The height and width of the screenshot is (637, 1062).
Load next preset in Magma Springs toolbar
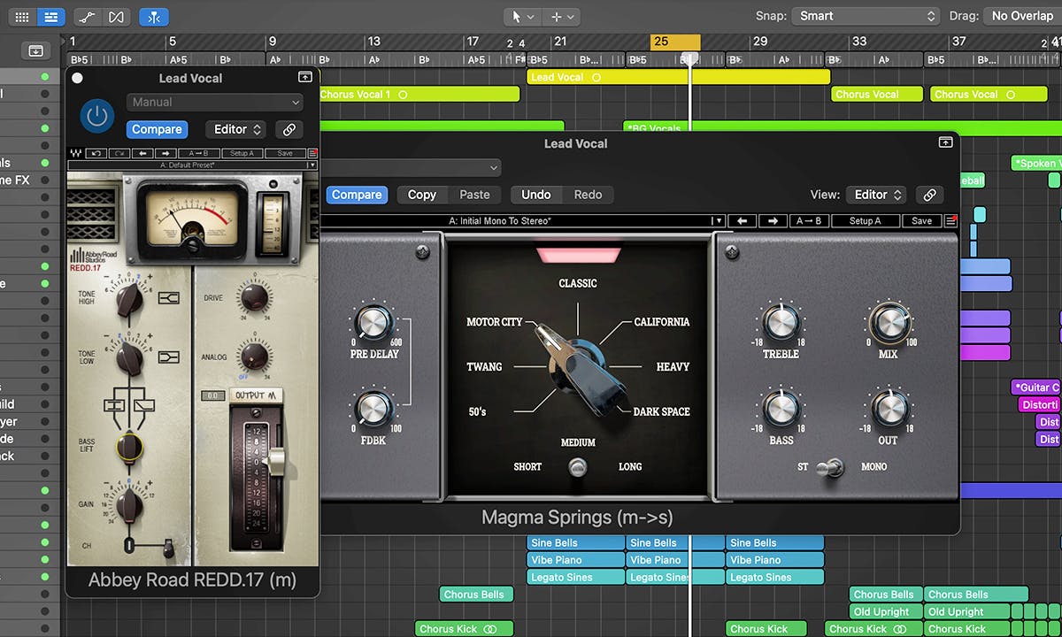coord(773,220)
